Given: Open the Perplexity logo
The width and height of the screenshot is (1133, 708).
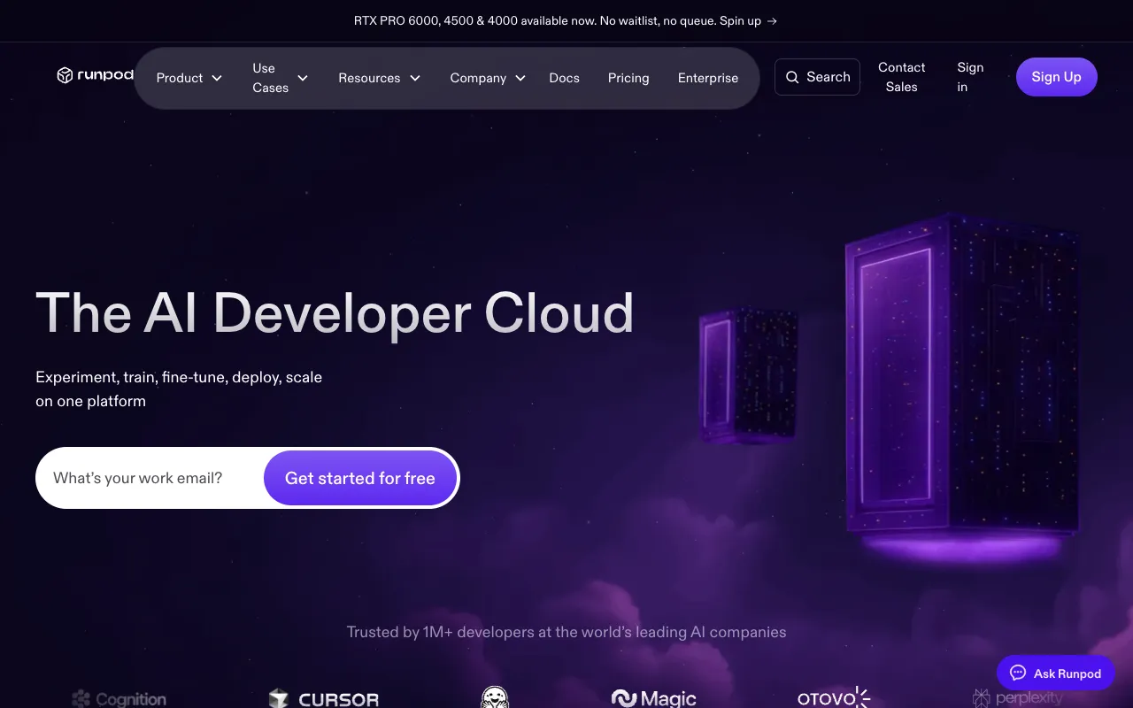Looking at the screenshot, I should tap(1017, 698).
